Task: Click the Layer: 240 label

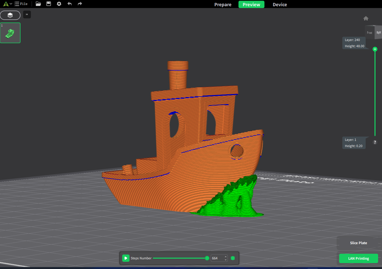Action: pos(352,40)
